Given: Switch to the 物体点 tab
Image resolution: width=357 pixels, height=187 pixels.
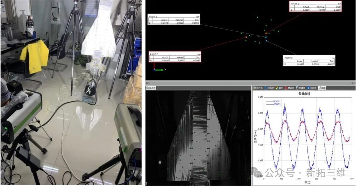Looking at the screenshot, I should click(x=289, y=88).
